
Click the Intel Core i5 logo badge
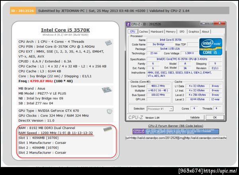coord(210,47)
